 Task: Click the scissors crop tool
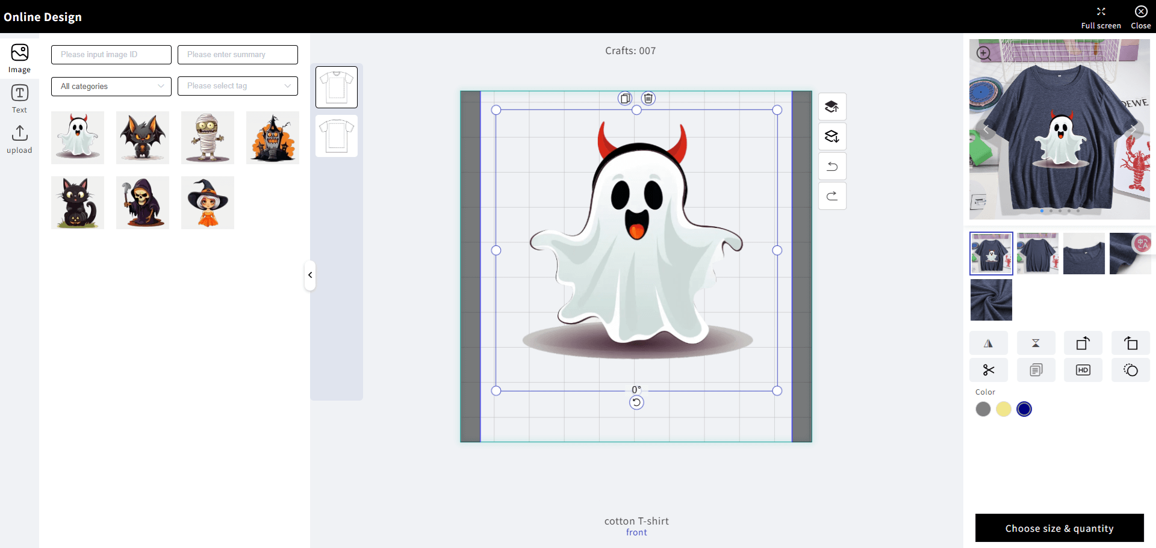[x=988, y=370]
